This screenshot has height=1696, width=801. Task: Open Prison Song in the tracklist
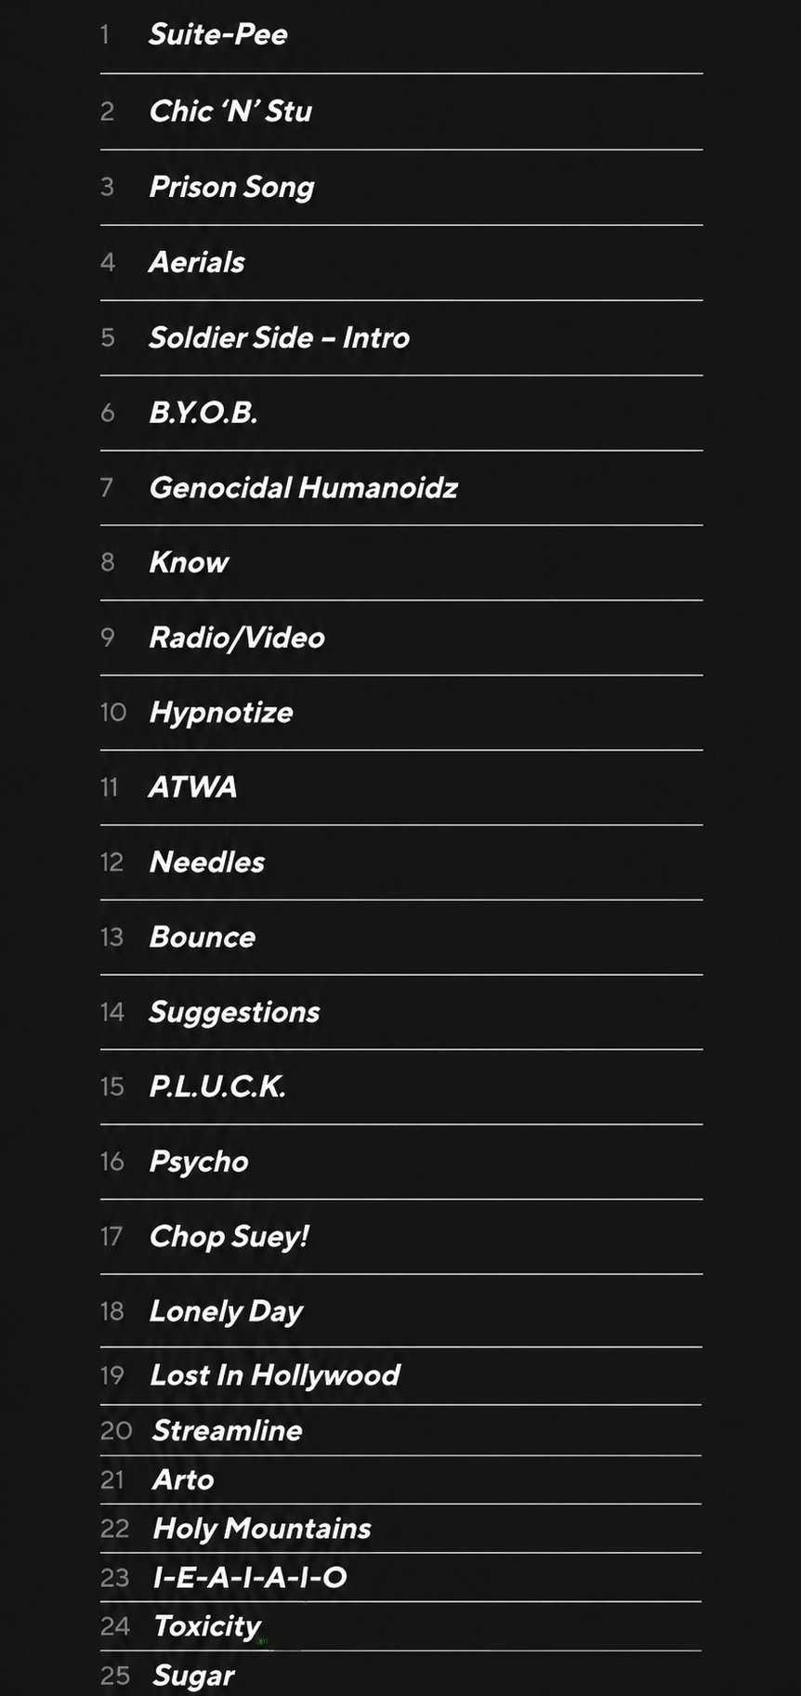click(400, 187)
